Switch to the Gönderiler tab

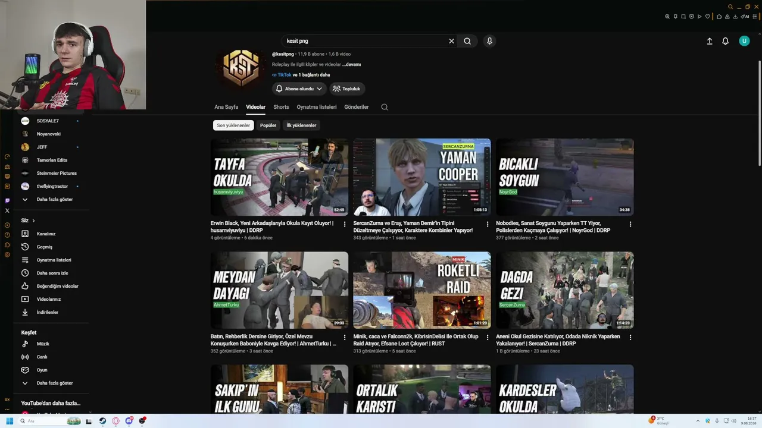(357, 107)
